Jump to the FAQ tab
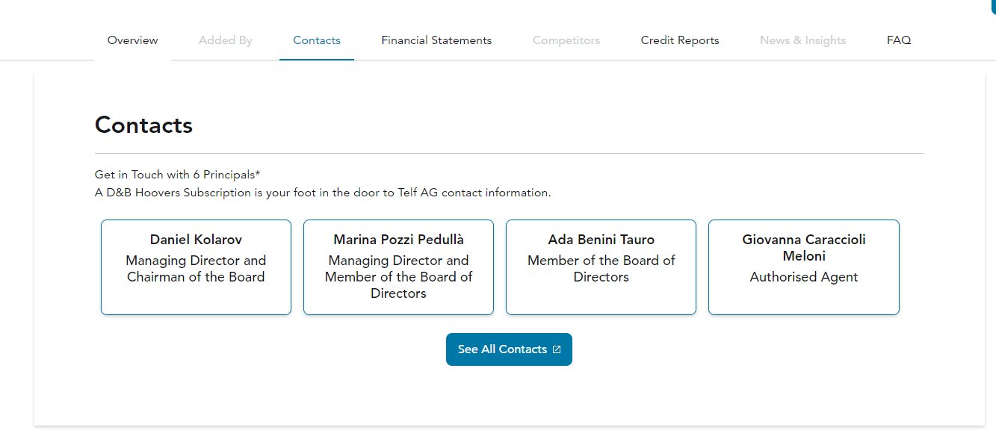Image resolution: width=996 pixels, height=442 pixels. coord(899,40)
